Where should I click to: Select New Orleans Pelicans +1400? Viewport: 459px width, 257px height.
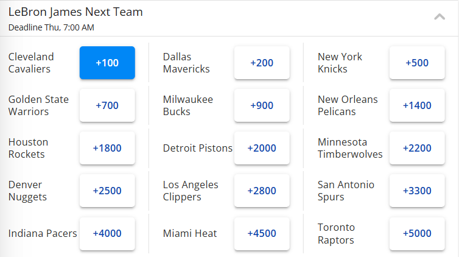point(417,105)
